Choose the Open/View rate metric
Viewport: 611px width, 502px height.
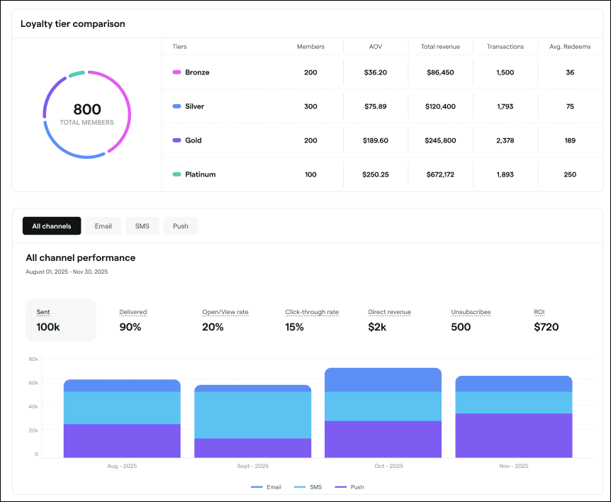pyautogui.click(x=225, y=320)
